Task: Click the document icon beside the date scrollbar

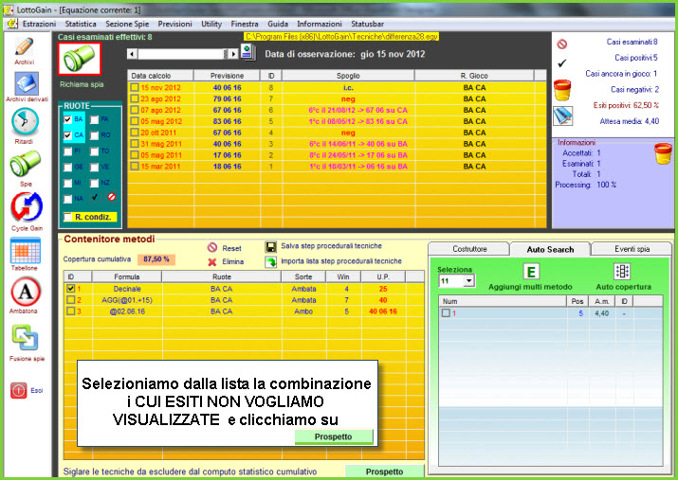Action: [x=248, y=53]
